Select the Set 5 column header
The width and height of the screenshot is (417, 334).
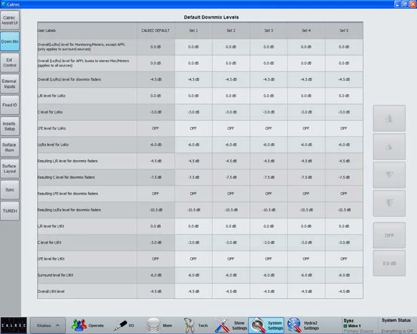[344, 31]
